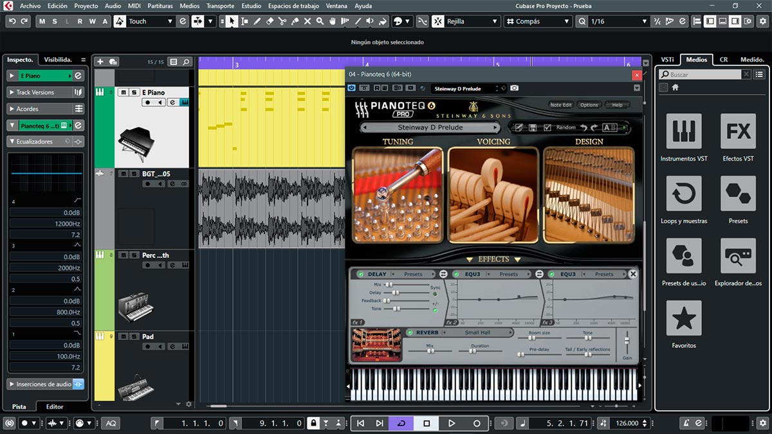Click Pianoteq undo arrow icon
The width and height of the screenshot is (772, 434).
coord(584,127)
